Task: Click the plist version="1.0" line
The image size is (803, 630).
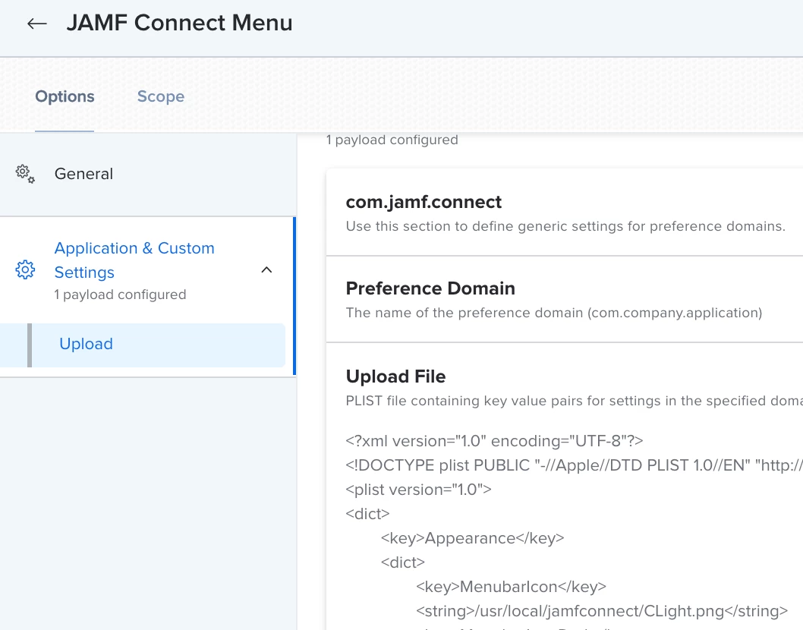Action: click(x=418, y=490)
